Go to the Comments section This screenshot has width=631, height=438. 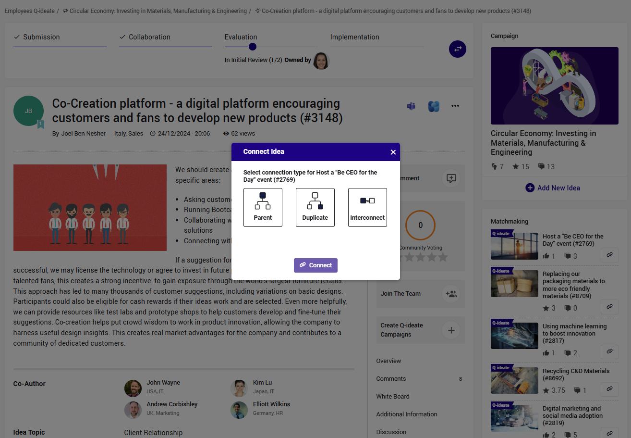tap(391, 379)
